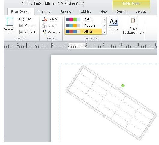
Task: Open the Fonts scheme Aa icon
Action: coord(114,21)
